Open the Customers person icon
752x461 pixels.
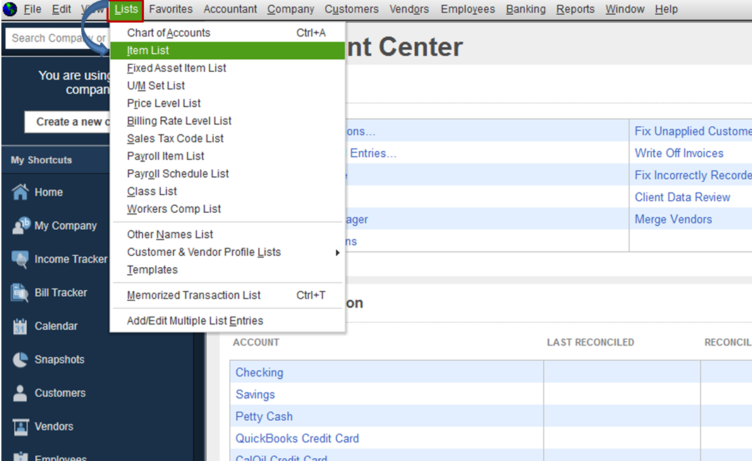(x=20, y=393)
